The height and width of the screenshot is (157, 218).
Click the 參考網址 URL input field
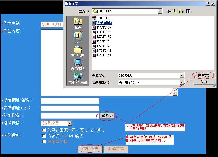tap(70, 108)
